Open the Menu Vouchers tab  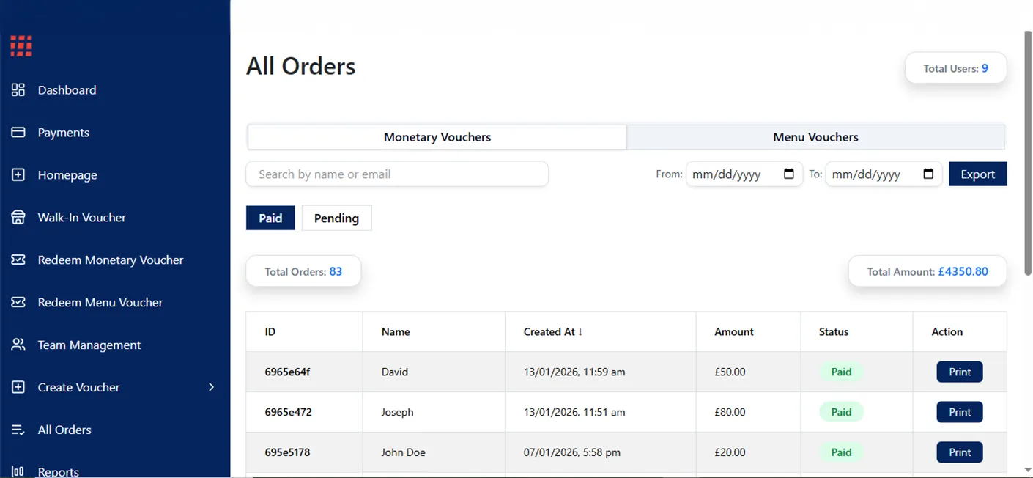(x=815, y=137)
